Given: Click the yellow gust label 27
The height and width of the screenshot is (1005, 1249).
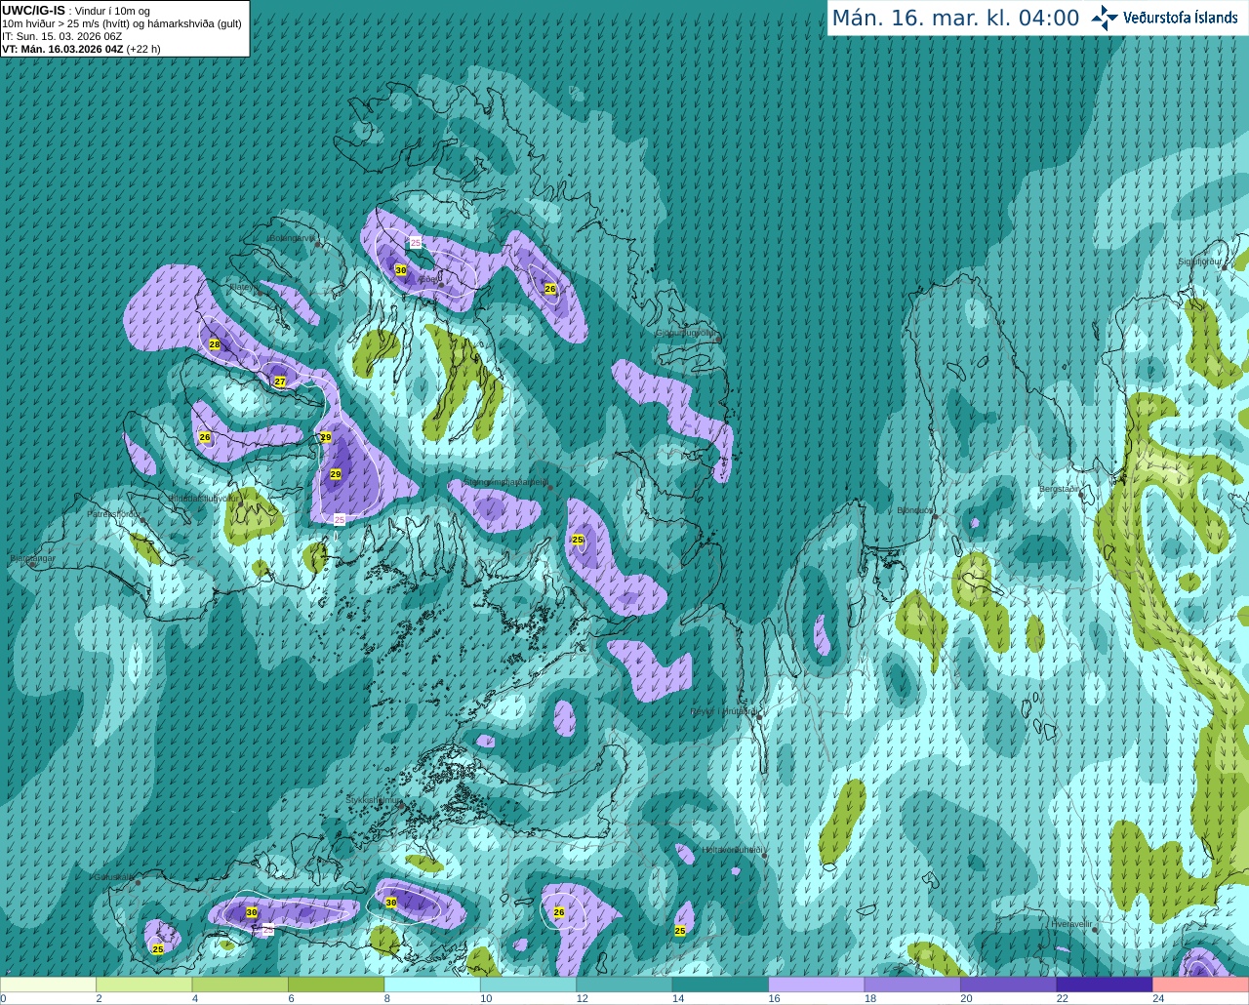Looking at the screenshot, I should click(x=280, y=382).
